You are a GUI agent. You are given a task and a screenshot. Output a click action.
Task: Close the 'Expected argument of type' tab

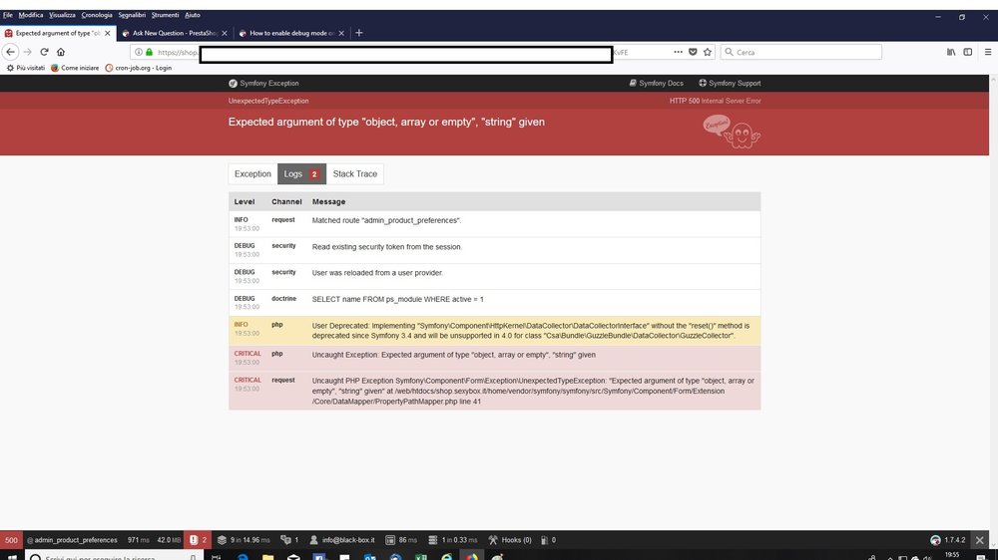point(108,33)
